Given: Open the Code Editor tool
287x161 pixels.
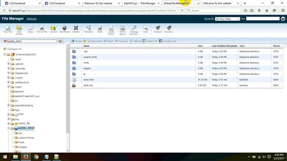Looking at the screenshot, I should tap(111, 30).
